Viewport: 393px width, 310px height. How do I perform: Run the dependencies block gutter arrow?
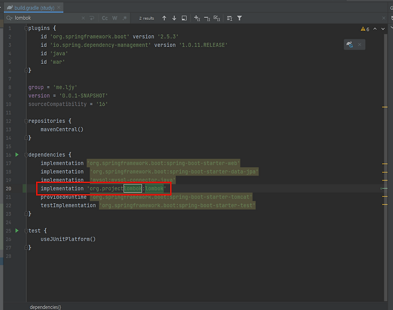(17, 155)
